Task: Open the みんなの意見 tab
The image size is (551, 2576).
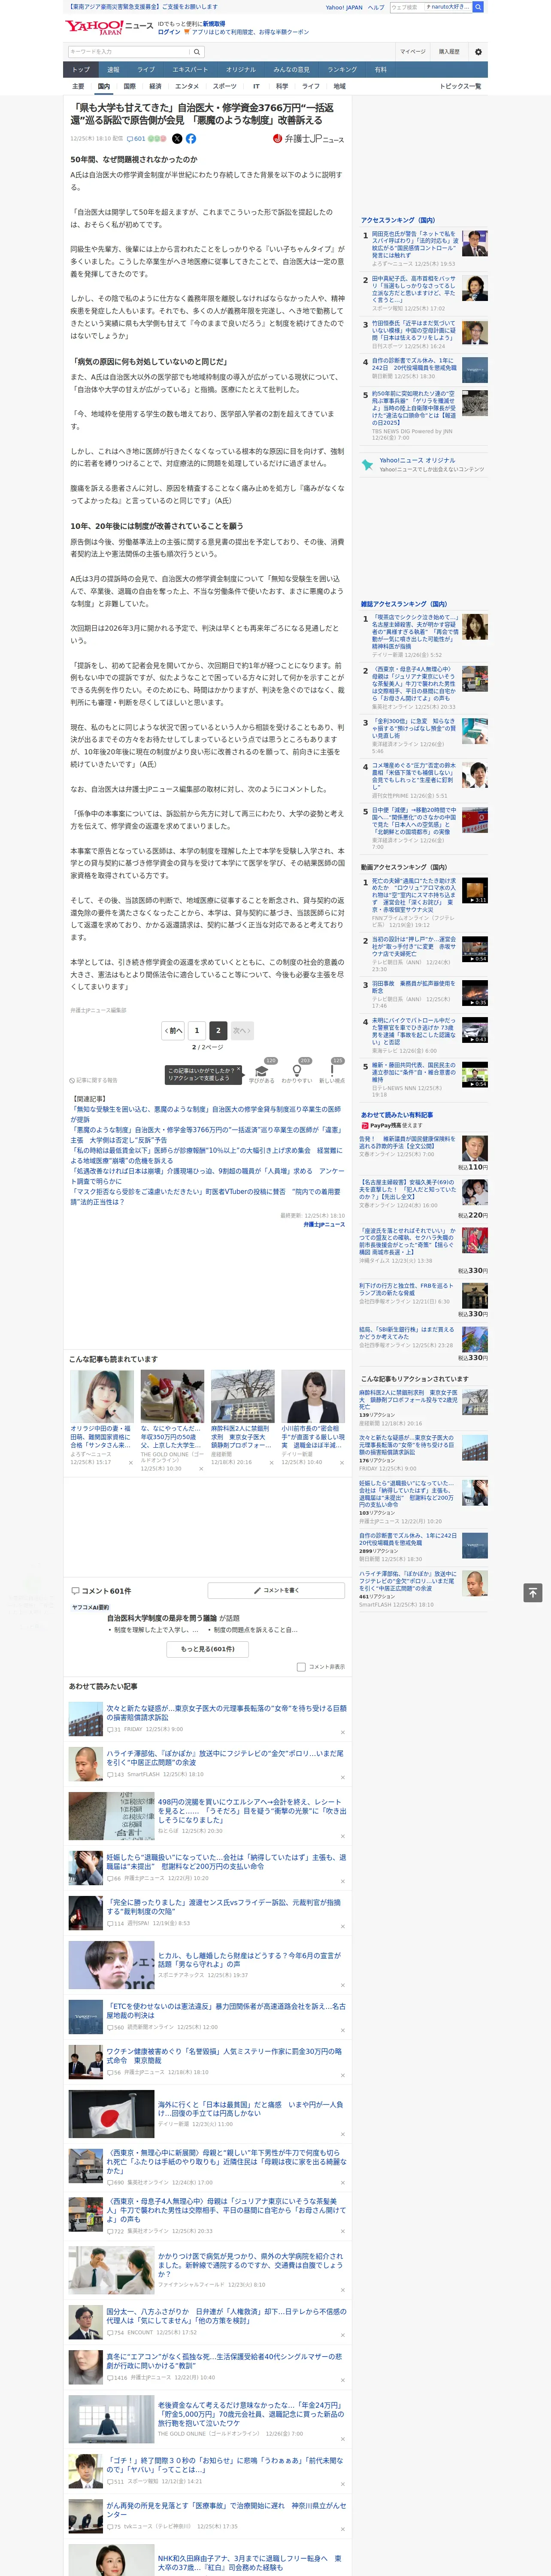Action: click(x=292, y=70)
